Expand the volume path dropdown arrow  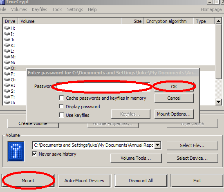coord(158,145)
